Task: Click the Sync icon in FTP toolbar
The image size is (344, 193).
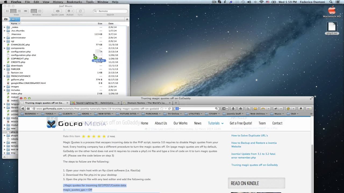Action: click(x=80, y=11)
